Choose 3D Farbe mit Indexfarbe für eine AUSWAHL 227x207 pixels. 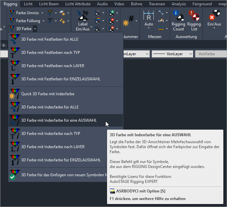click(x=66, y=120)
